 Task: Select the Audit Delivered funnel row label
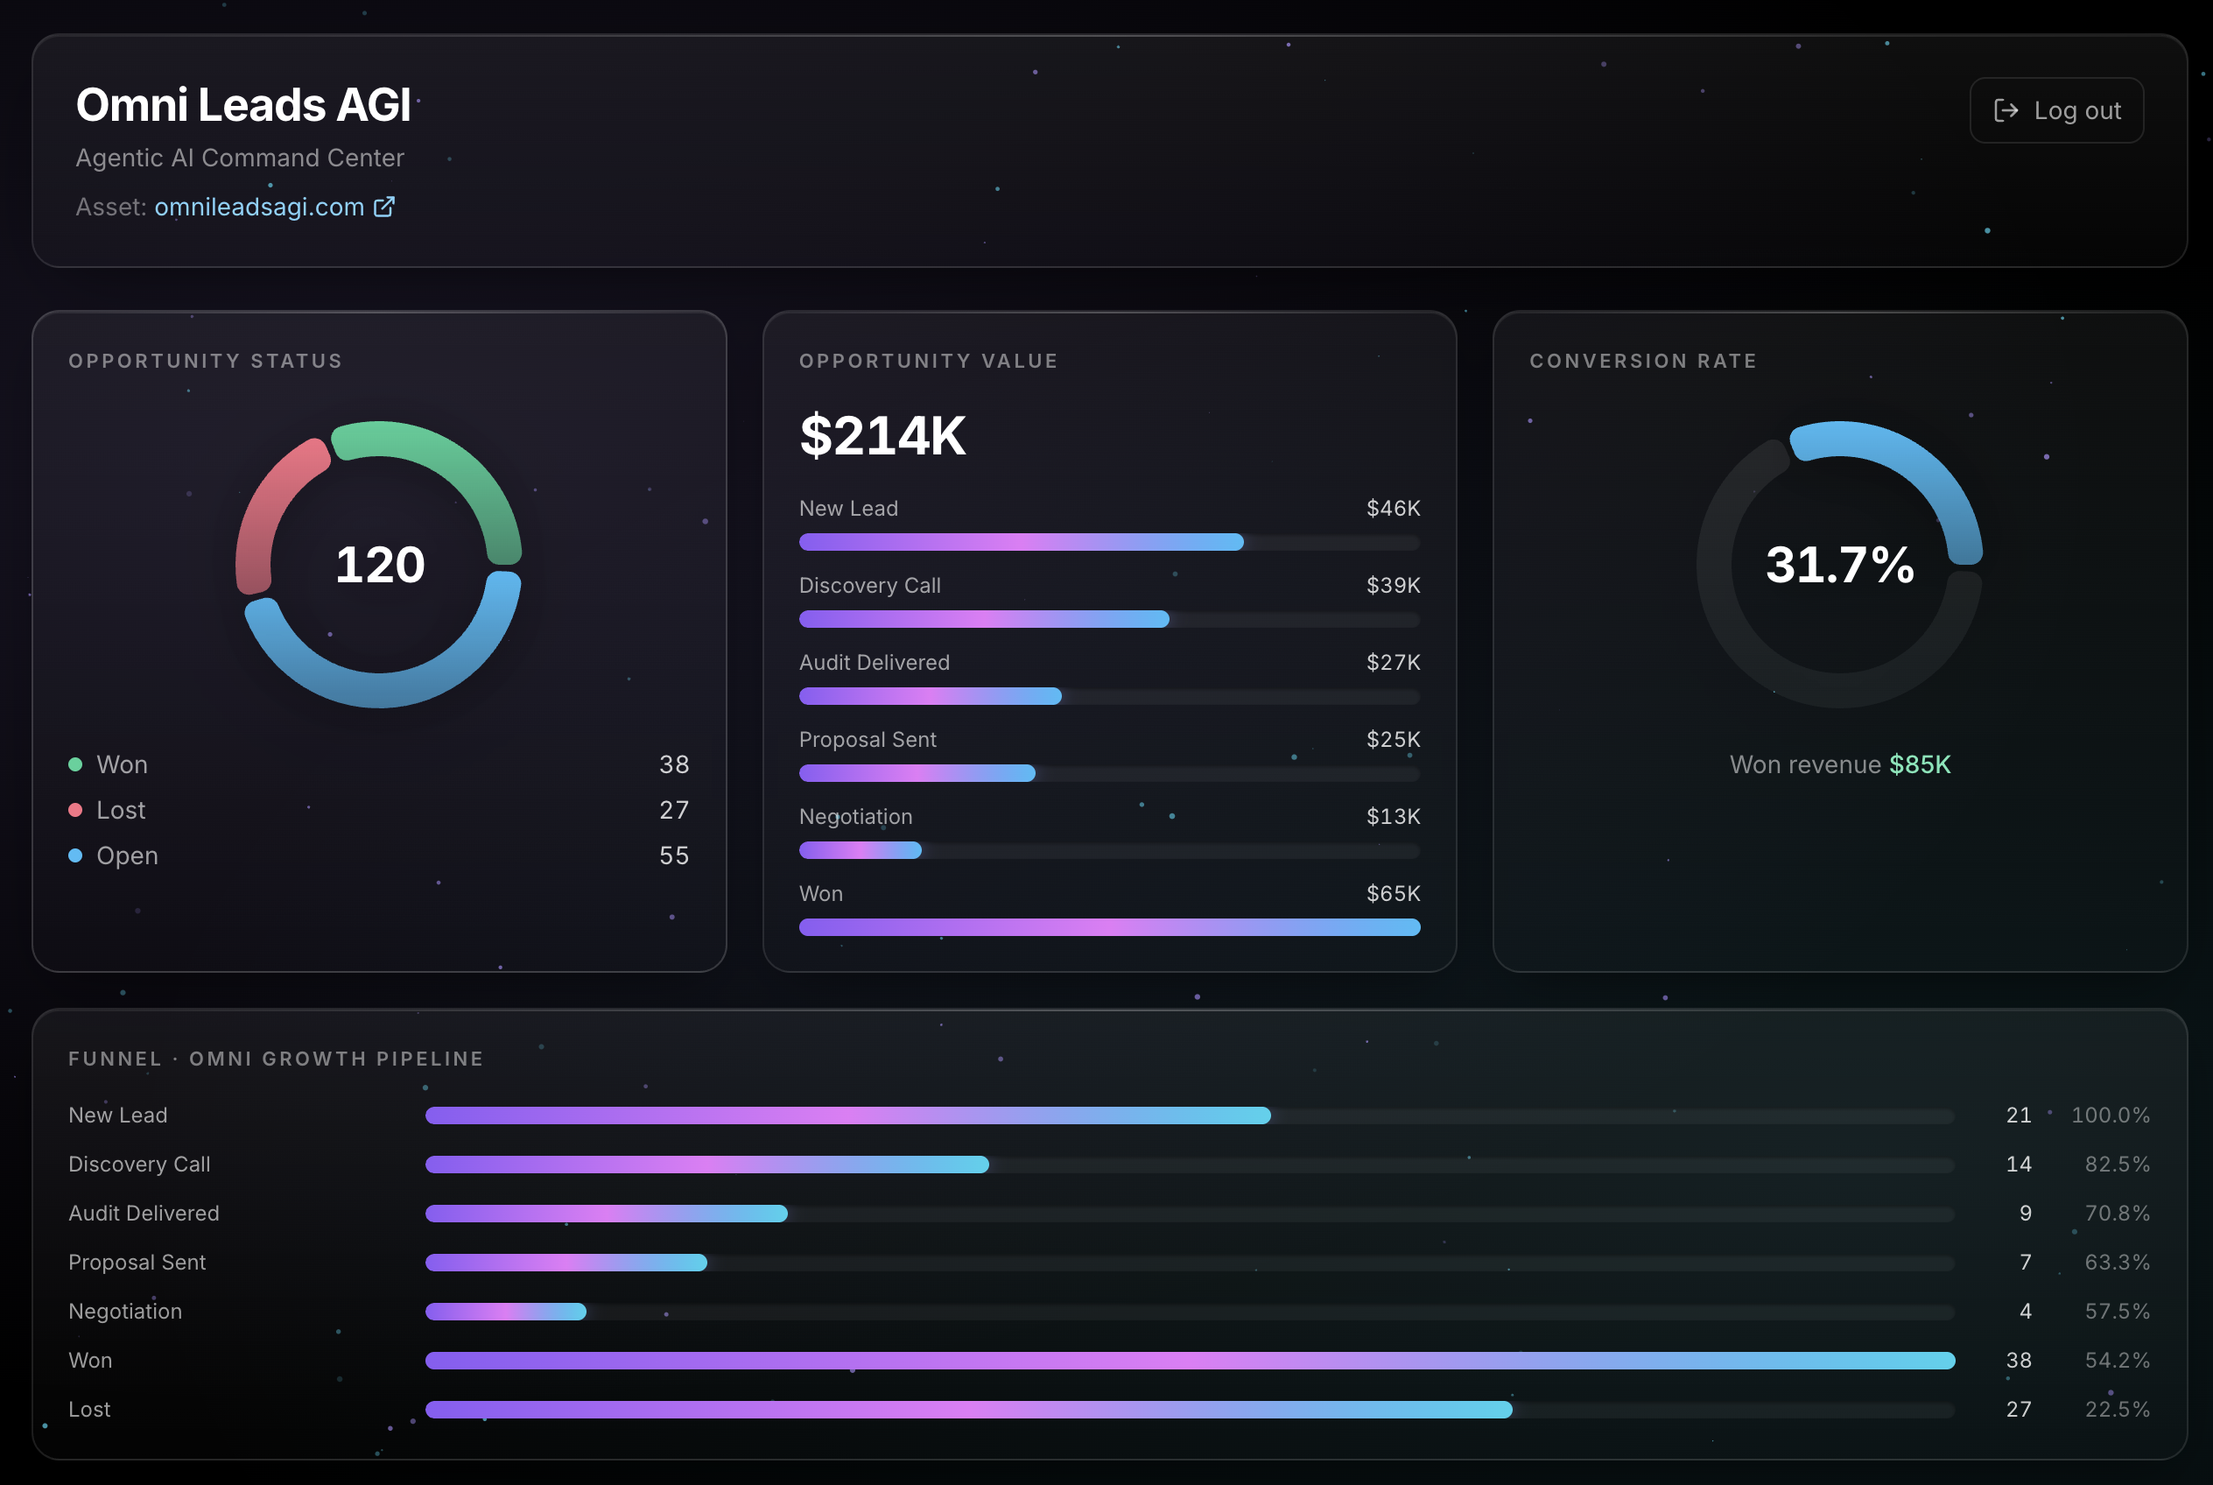pos(144,1214)
